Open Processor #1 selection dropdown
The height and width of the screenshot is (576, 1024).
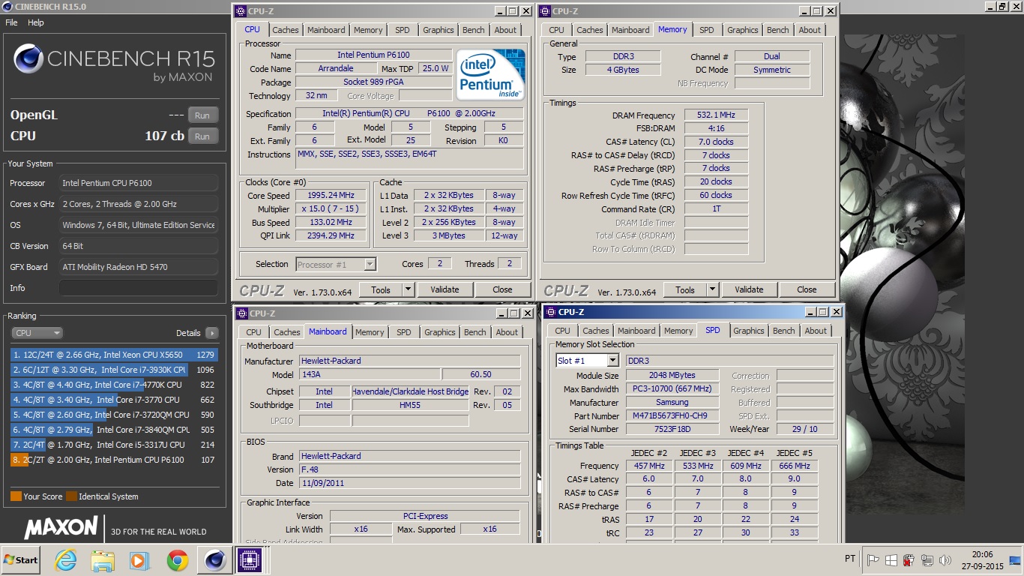[x=336, y=264]
